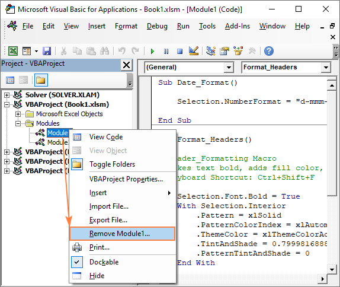
Task: Open the Format_Headers procedure dropdown
Action: pyautogui.click(x=326, y=67)
